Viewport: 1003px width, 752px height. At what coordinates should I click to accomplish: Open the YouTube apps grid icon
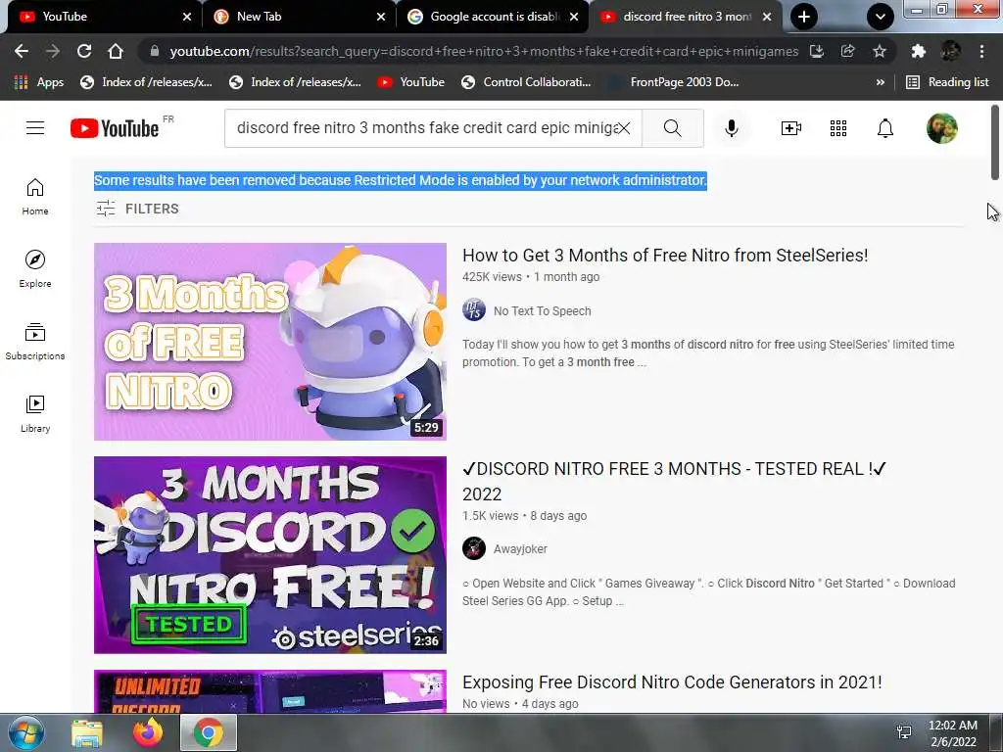[x=838, y=128]
